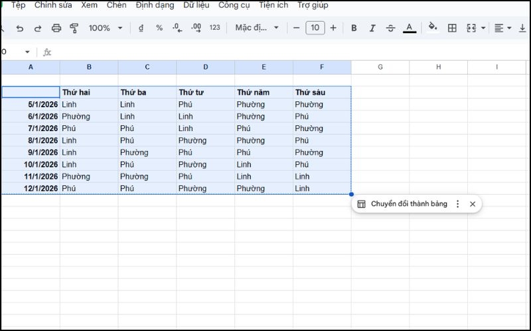Click the font size input field
This screenshot has height=331, width=531.
(x=315, y=28)
